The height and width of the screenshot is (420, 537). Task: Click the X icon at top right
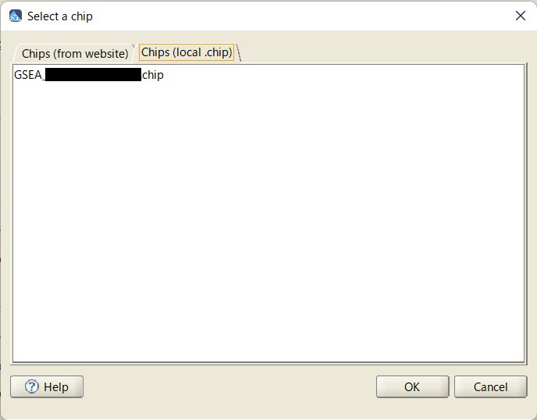pyautogui.click(x=520, y=16)
